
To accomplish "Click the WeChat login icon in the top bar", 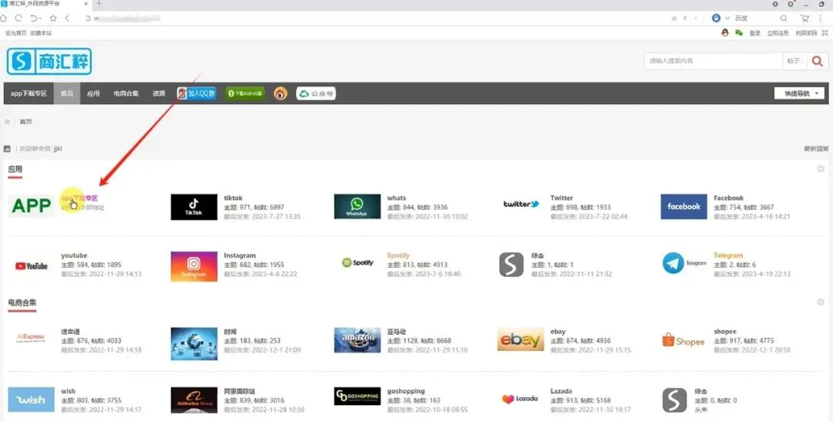I will pyautogui.click(x=738, y=32).
